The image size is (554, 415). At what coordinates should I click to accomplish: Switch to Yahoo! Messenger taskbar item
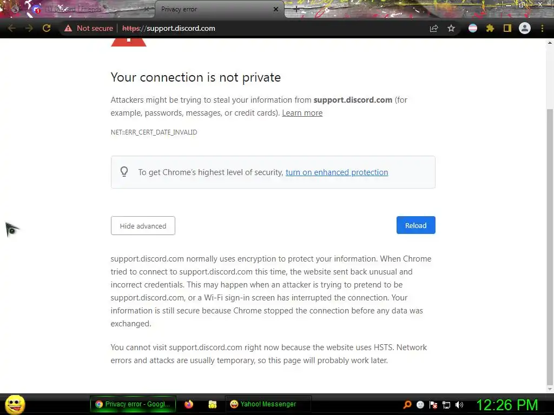(x=268, y=404)
